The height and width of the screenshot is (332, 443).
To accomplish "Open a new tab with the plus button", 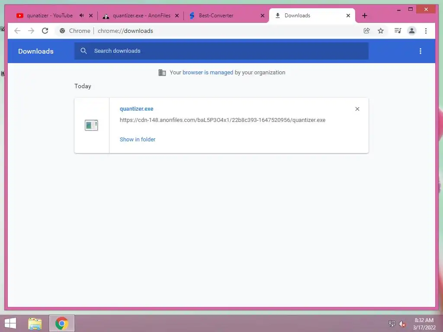I will click(x=365, y=16).
